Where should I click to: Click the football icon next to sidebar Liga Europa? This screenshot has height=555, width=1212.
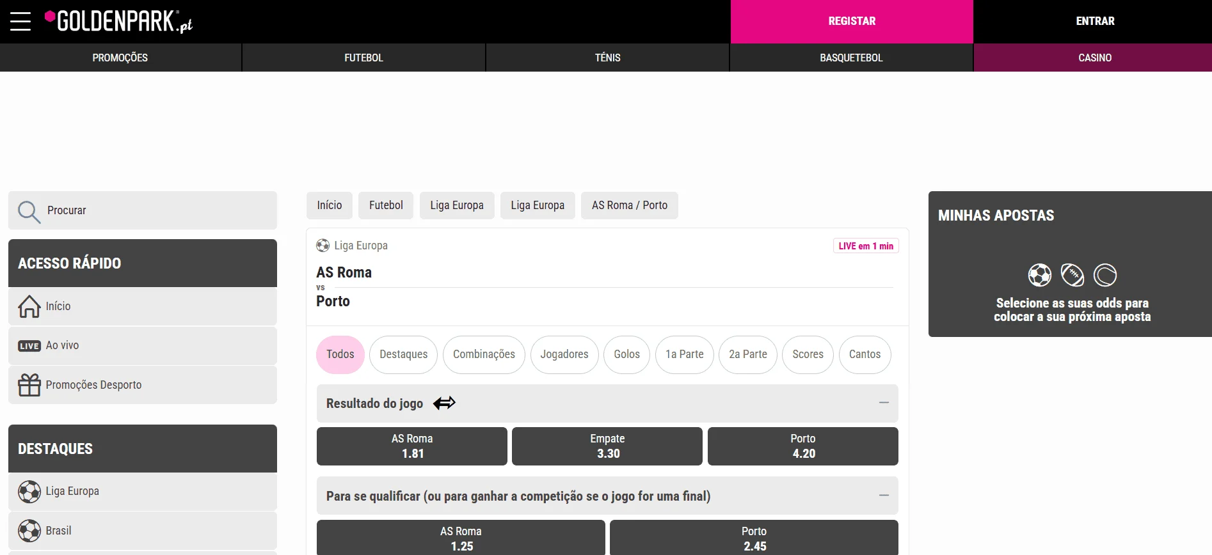(29, 492)
